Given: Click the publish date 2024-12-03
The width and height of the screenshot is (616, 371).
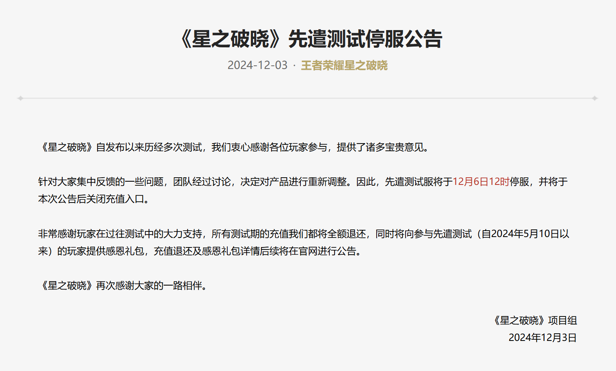Looking at the screenshot, I should 257,65.
